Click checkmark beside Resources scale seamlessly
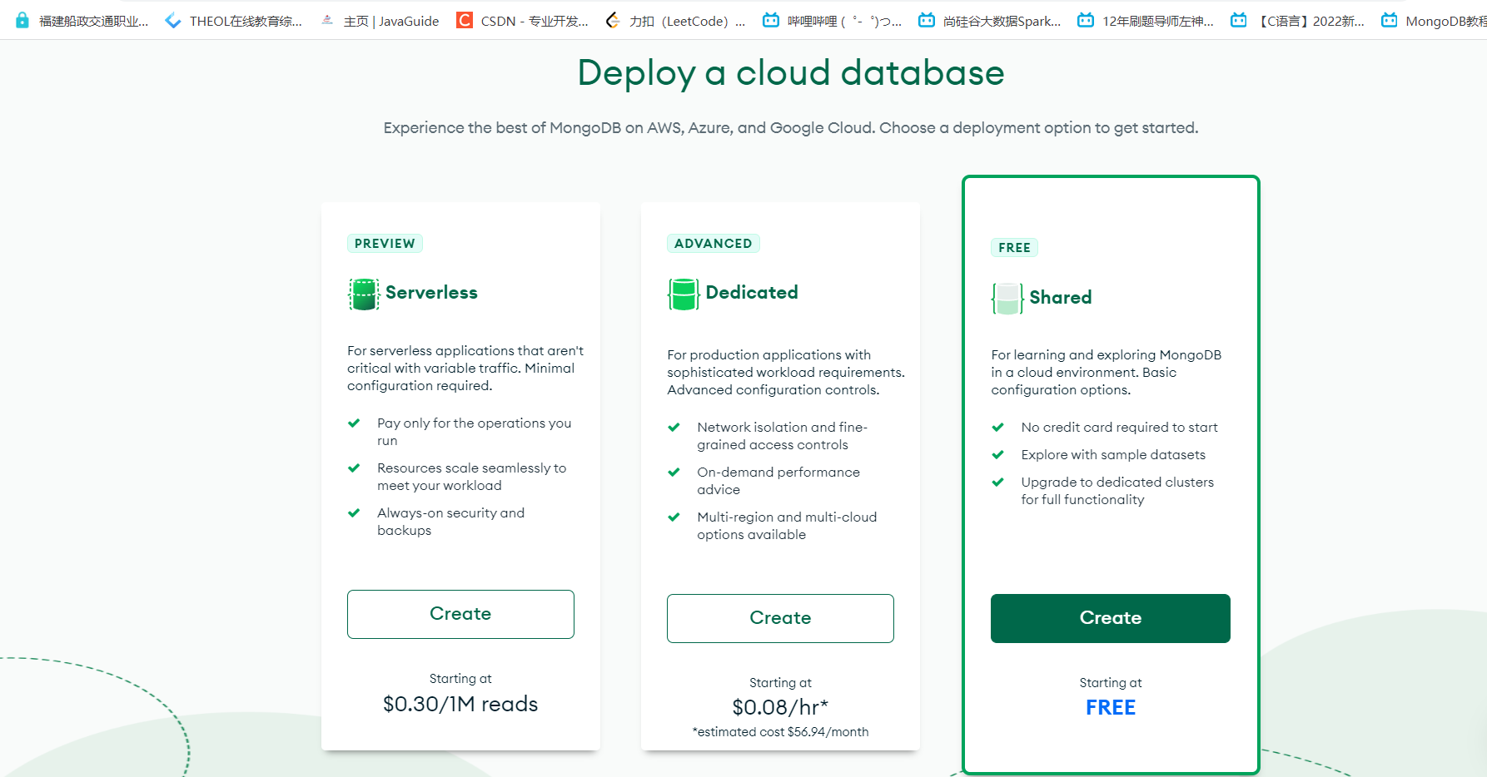 click(354, 468)
